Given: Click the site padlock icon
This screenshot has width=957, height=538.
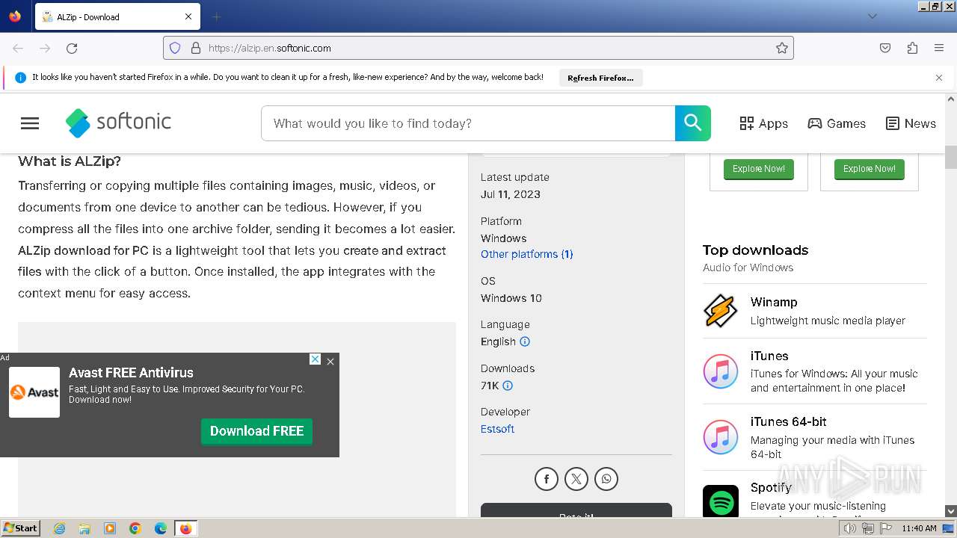Looking at the screenshot, I should tap(196, 48).
